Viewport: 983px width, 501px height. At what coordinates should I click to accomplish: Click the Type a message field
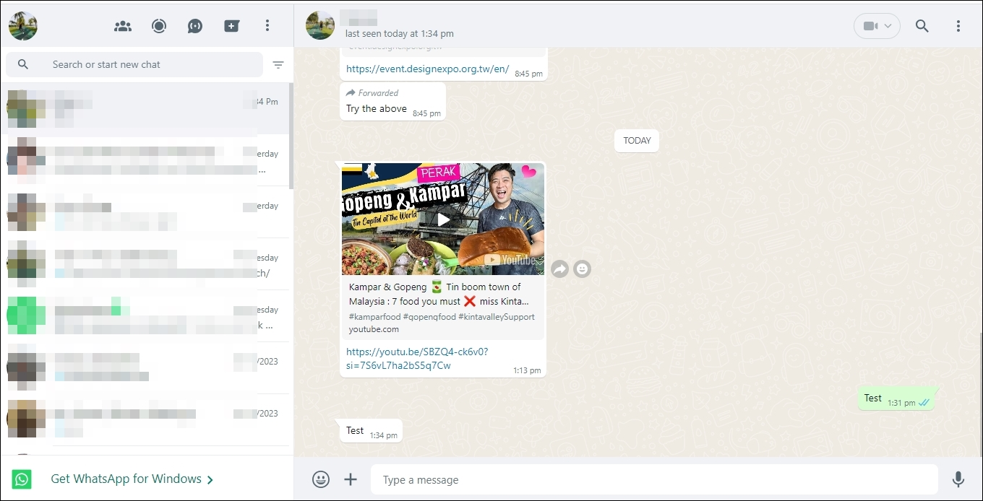click(651, 479)
